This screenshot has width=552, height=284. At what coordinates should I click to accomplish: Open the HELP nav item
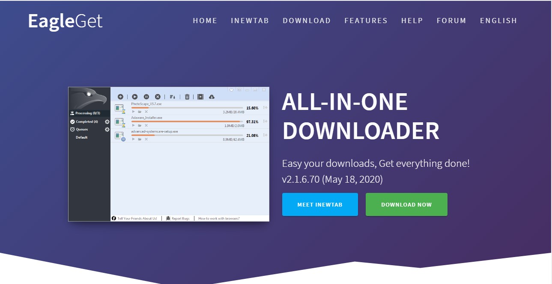point(412,21)
